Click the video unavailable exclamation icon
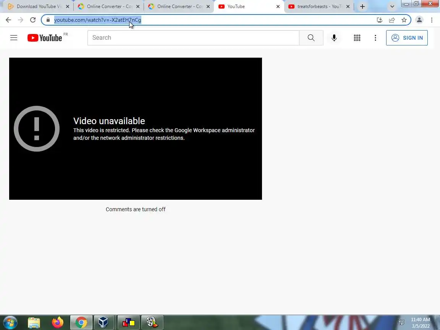The width and height of the screenshot is (440, 330). pyautogui.click(x=37, y=128)
